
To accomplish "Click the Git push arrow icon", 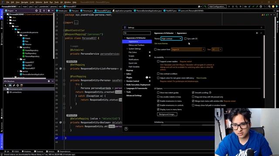I will pos(257,6).
